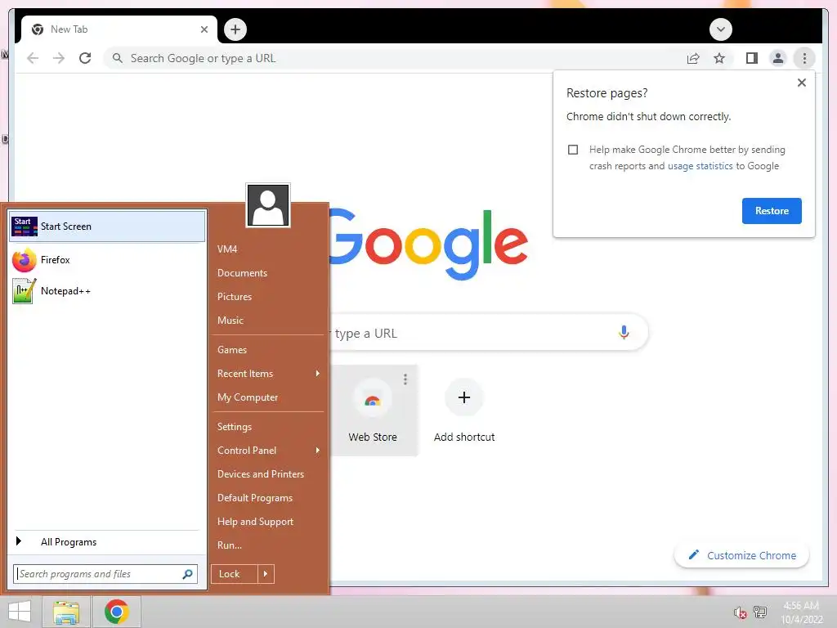Click the Chrome forward arrow

(x=59, y=58)
